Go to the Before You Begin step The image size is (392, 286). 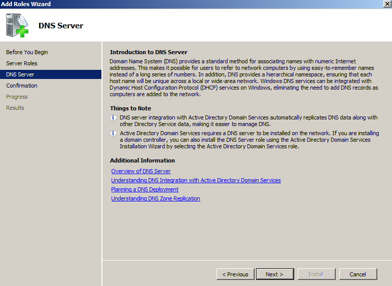[x=27, y=52]
